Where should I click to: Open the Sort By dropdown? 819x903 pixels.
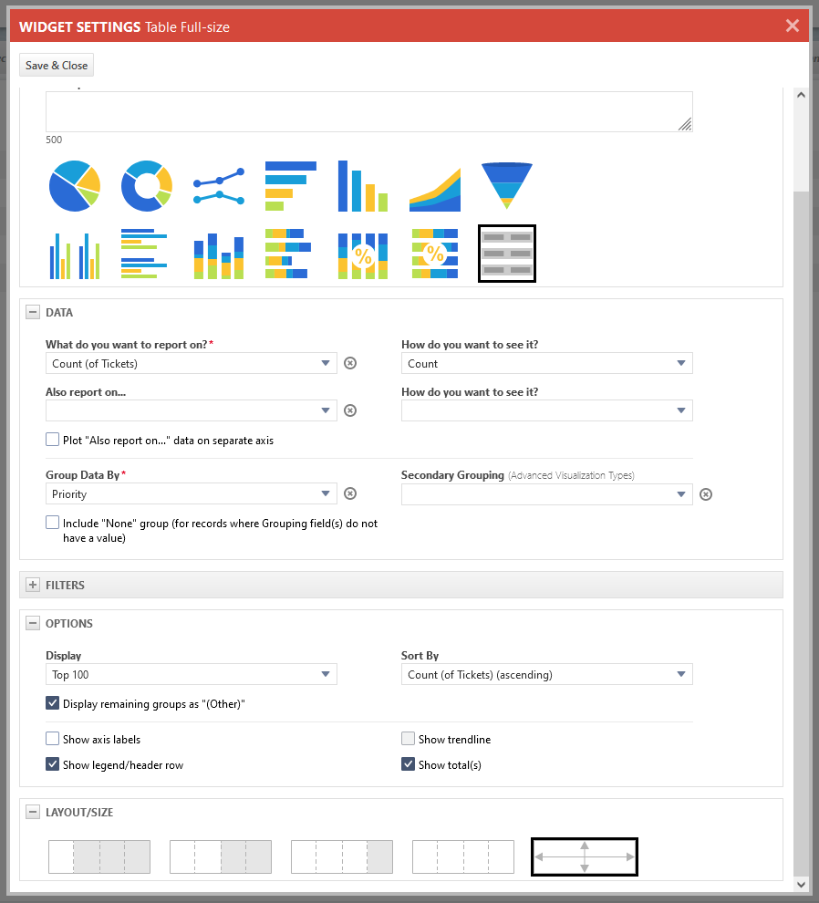[x=546, y=675]
